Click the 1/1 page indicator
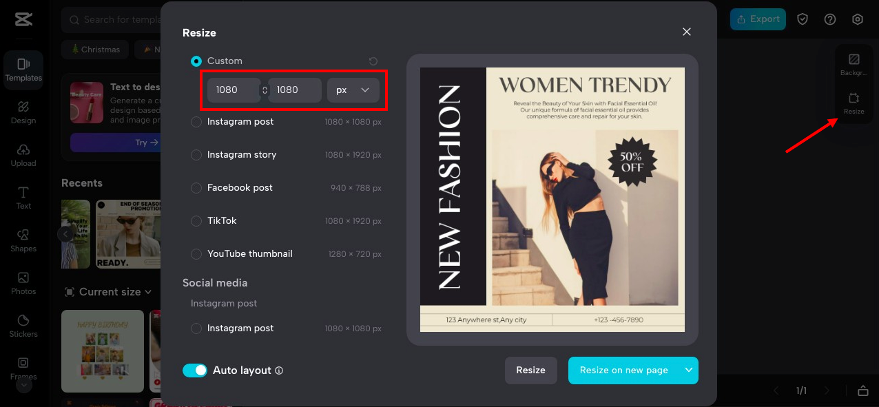The height and width of the screenshot is (407, 879). (801, 390)
